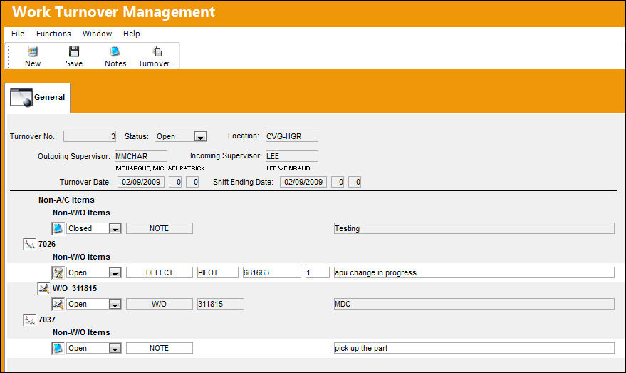Click the aircraft icon beside 7026
626x373 pixels.
pos(29,245)
